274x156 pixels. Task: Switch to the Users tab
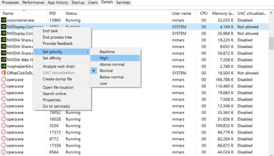point(93,3)
